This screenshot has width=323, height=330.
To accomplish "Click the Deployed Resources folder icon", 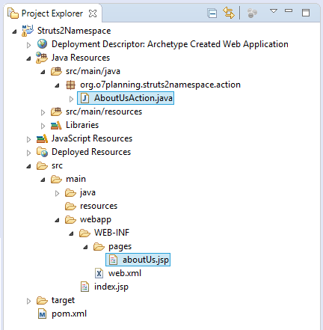I will click(x=42, y=152).
